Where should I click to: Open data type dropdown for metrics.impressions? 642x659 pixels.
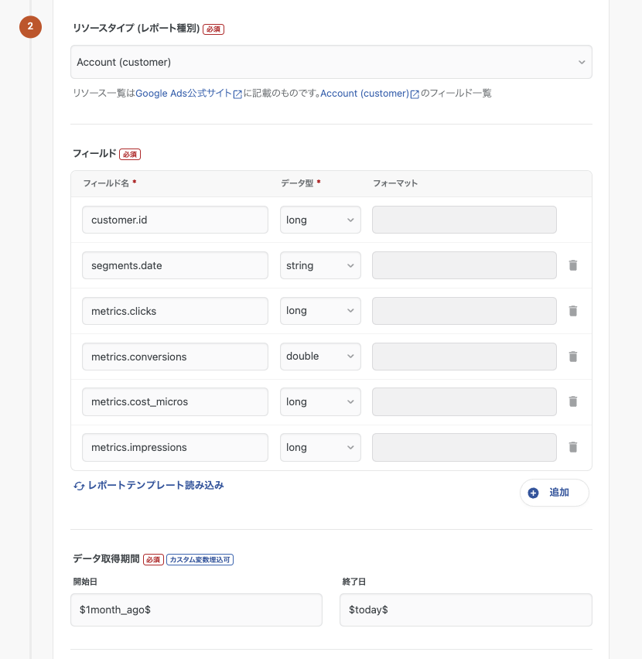(x=320, y=447)
